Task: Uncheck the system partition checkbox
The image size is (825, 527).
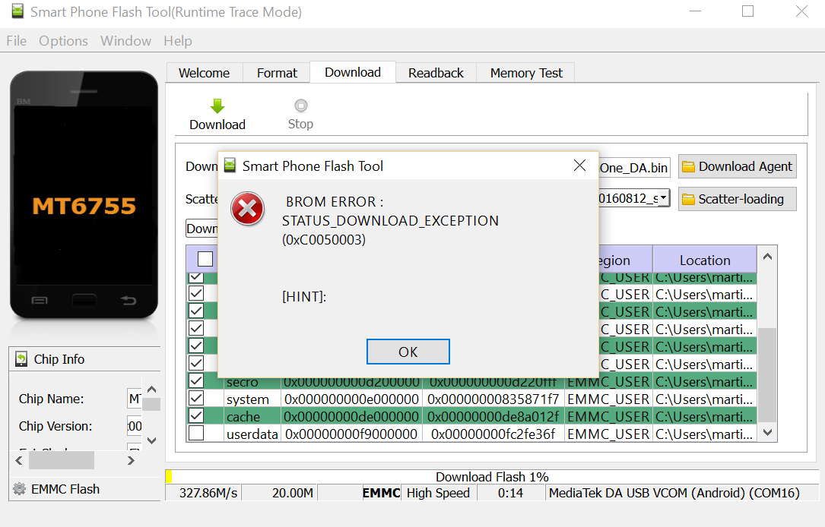Action: pyautogui.click(x=196, y=398)
